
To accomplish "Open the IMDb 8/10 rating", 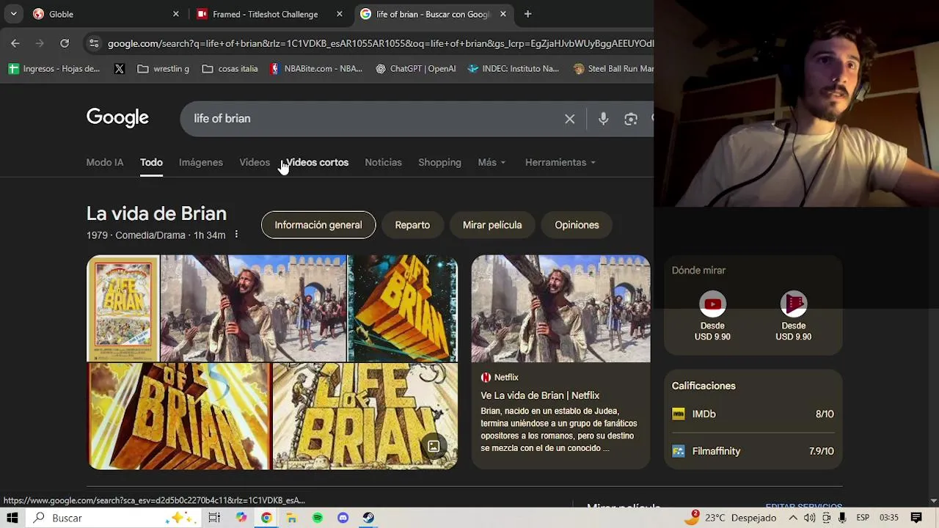I will [753, 414].
